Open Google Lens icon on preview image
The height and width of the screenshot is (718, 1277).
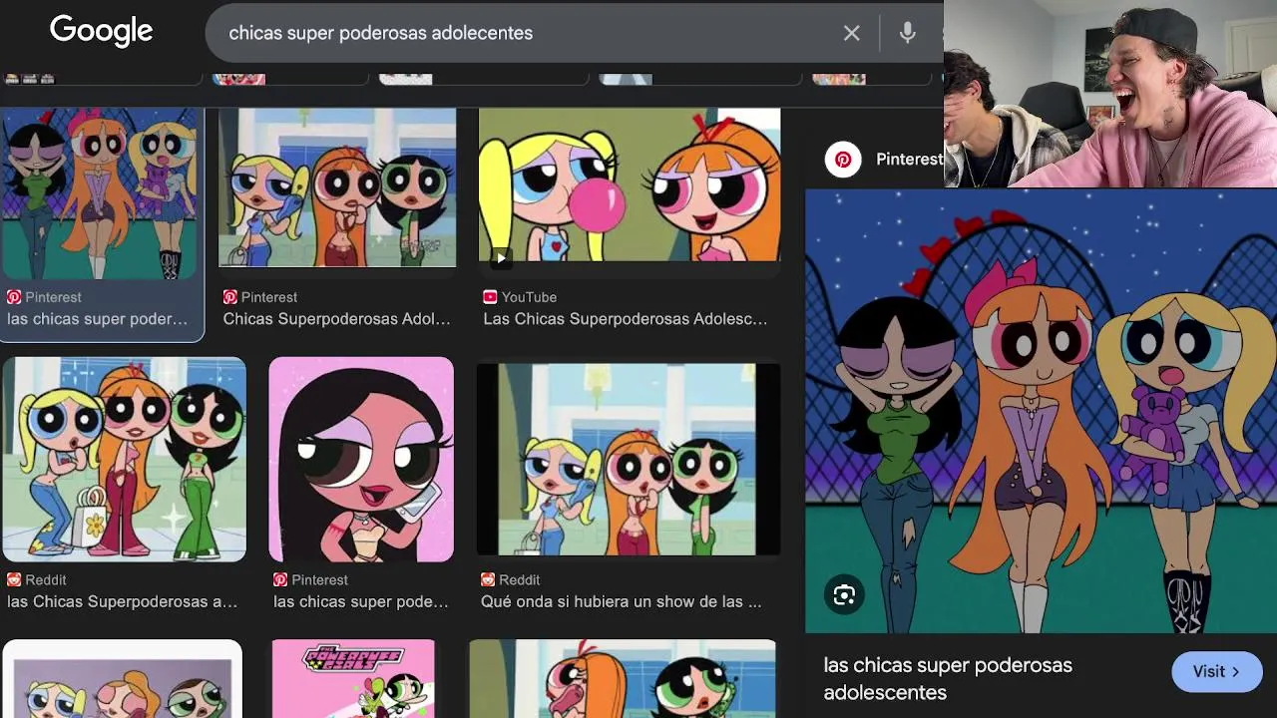point(844,595)
